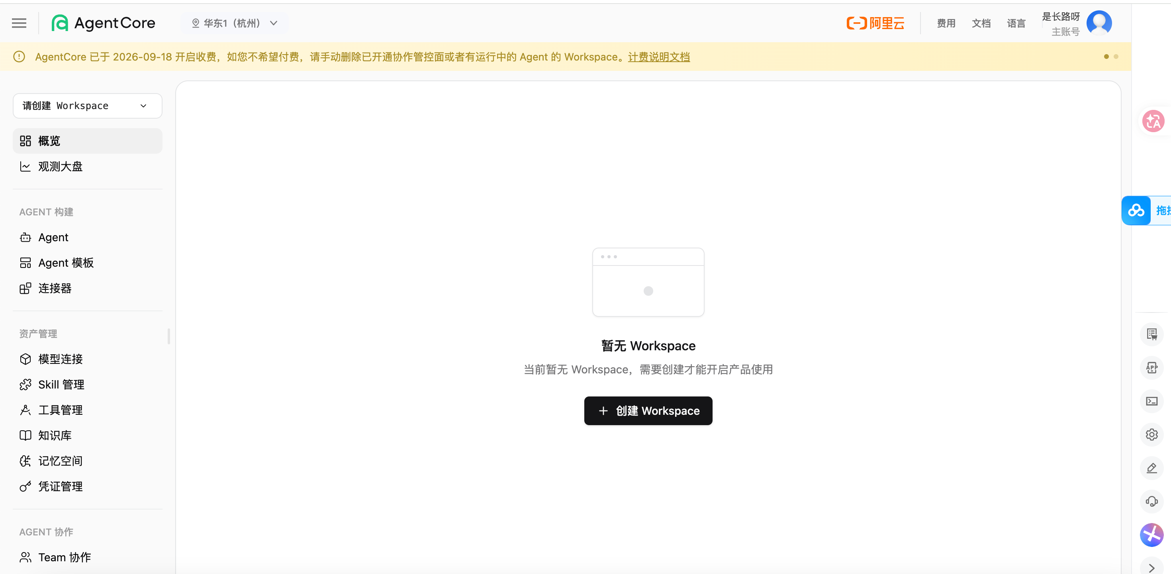Image resolution: width=1171 pixels, height=574 pixels.
Task: Click the blue cloud drag widget
Action: (1136, 211)
